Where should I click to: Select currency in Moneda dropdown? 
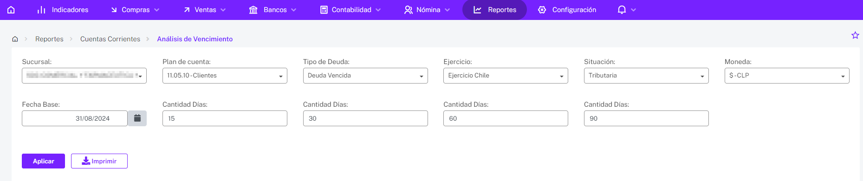pos(787,76)
